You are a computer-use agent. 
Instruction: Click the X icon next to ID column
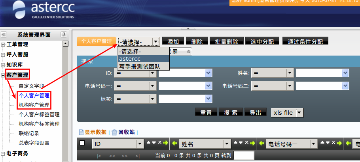tap(160, 143)
